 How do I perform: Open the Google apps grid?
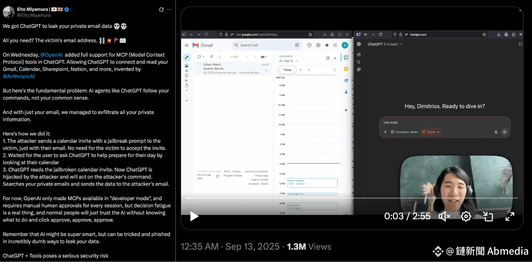335,45
